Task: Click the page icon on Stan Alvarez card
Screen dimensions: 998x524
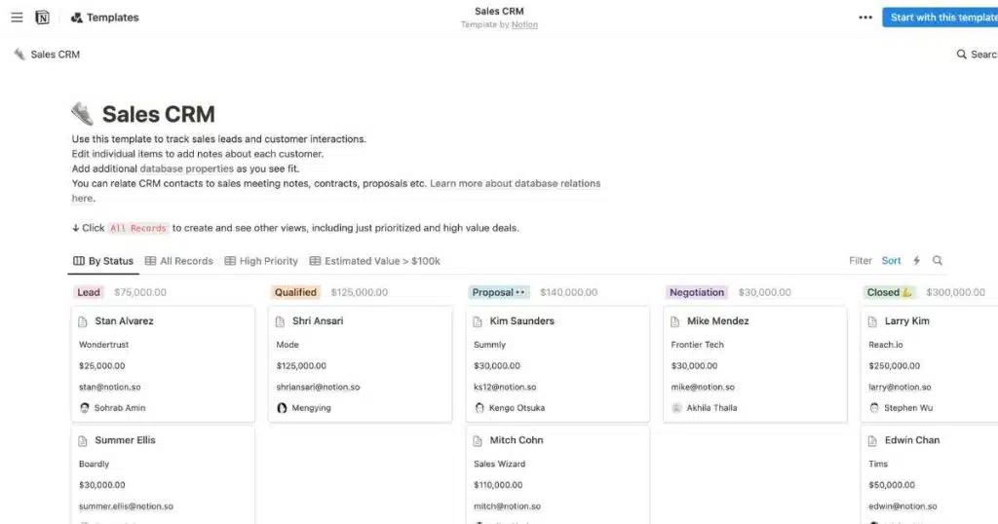Action: click(83, 321)
